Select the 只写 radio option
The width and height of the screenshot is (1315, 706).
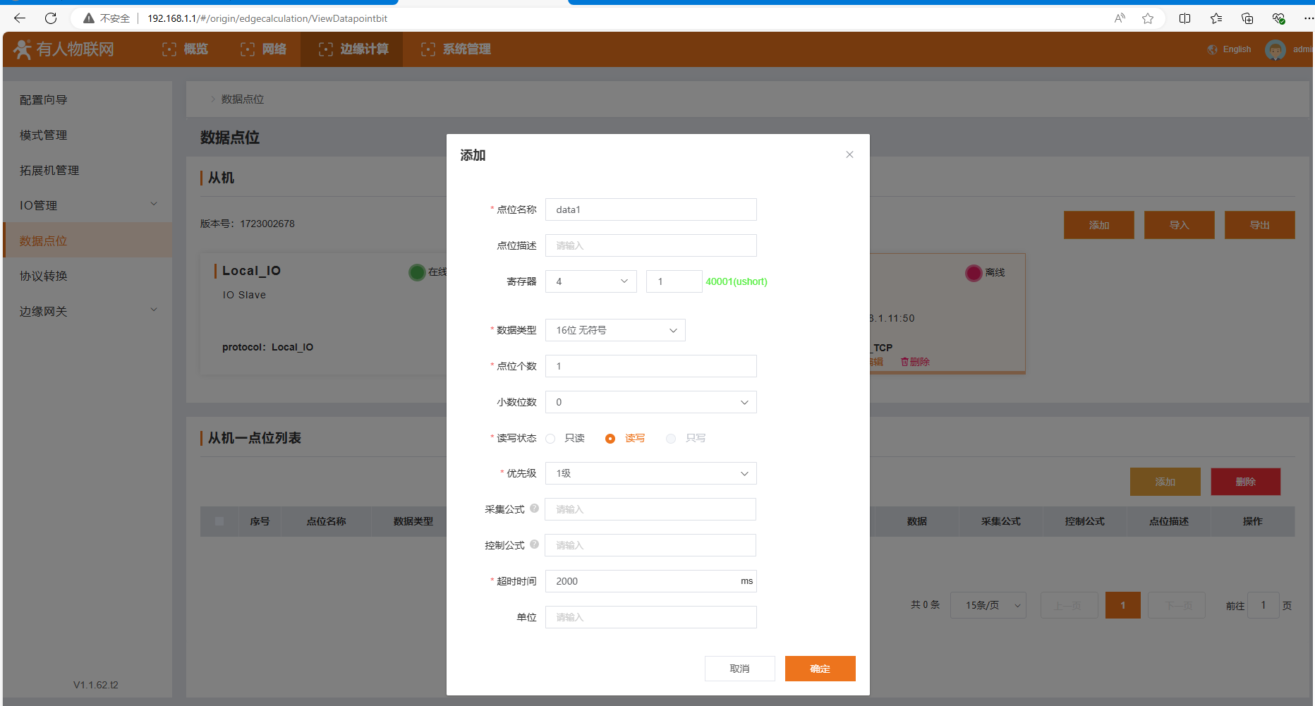coord(671,439)
